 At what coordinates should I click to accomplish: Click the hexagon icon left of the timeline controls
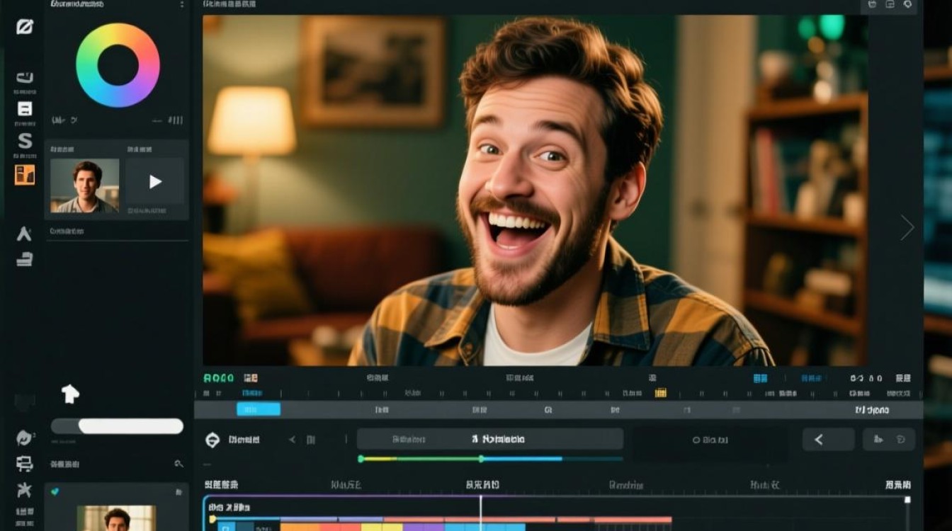(x=212, y=440)
